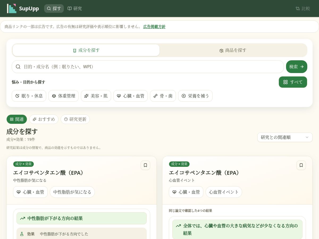Click the 中性脂肪が下がる方向の結果 banner

point(82,218)
